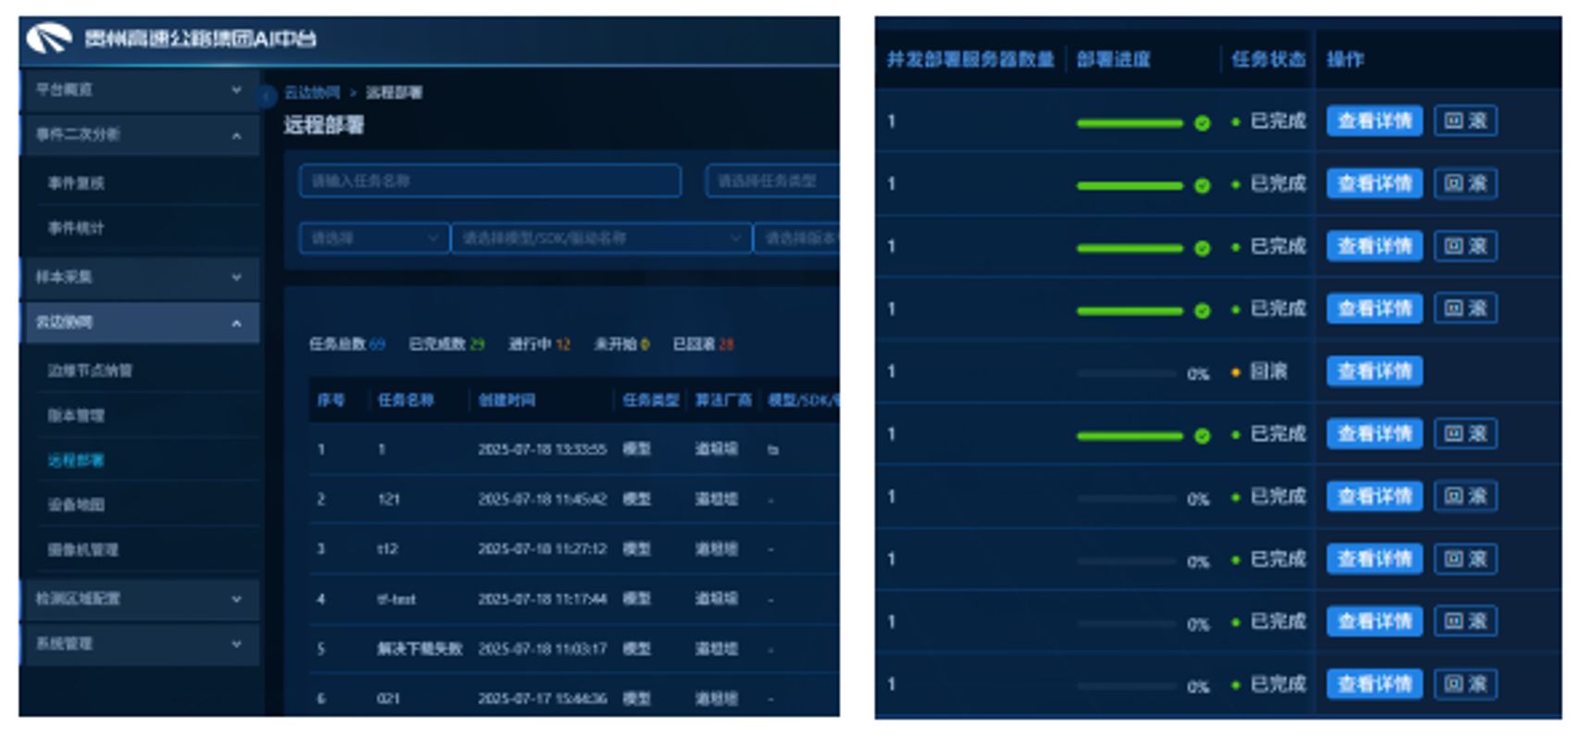Click the 云边协同 breadcrumb link

(x=311, y=93)
